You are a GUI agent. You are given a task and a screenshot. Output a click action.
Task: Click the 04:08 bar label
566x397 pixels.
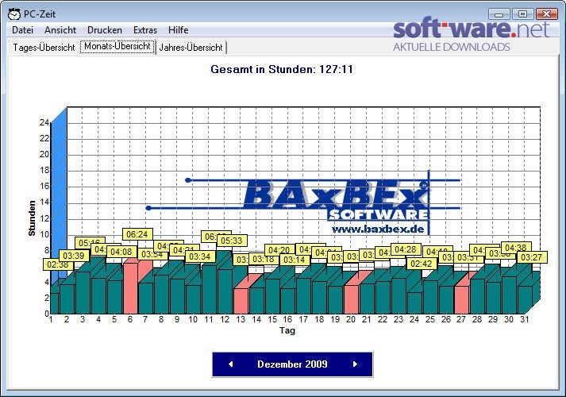click(x=121, y=252)
